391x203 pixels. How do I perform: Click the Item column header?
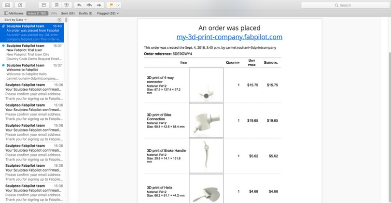click(x=183, y=63)
